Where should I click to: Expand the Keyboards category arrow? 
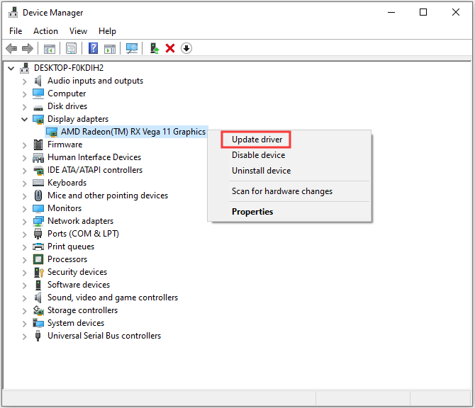point(25,183)
